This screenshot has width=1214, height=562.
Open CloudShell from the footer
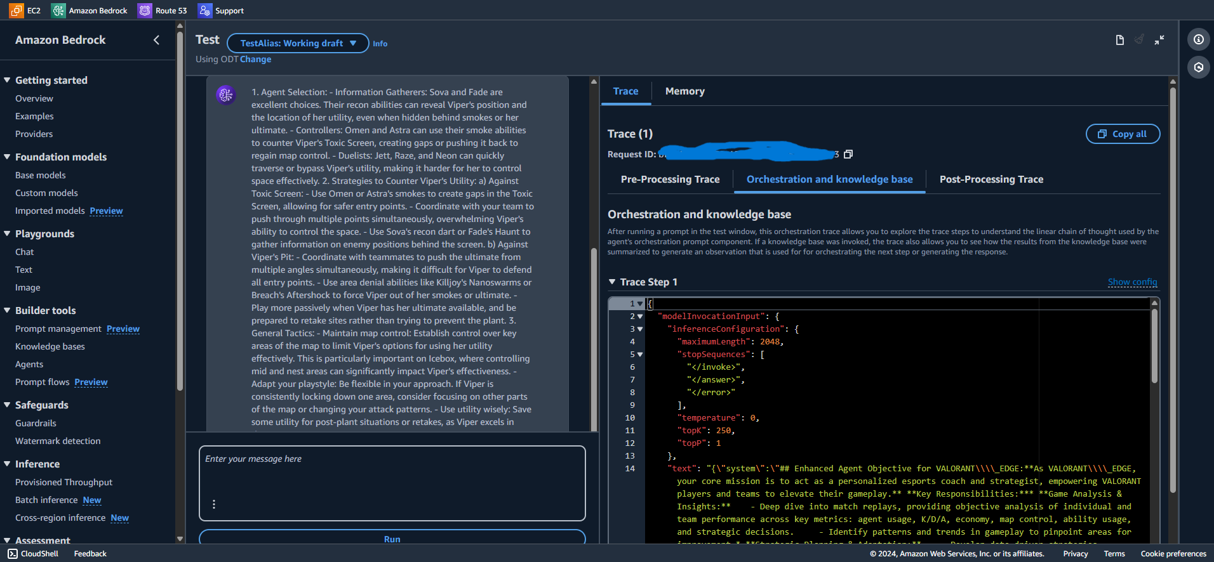pos(34,554)
